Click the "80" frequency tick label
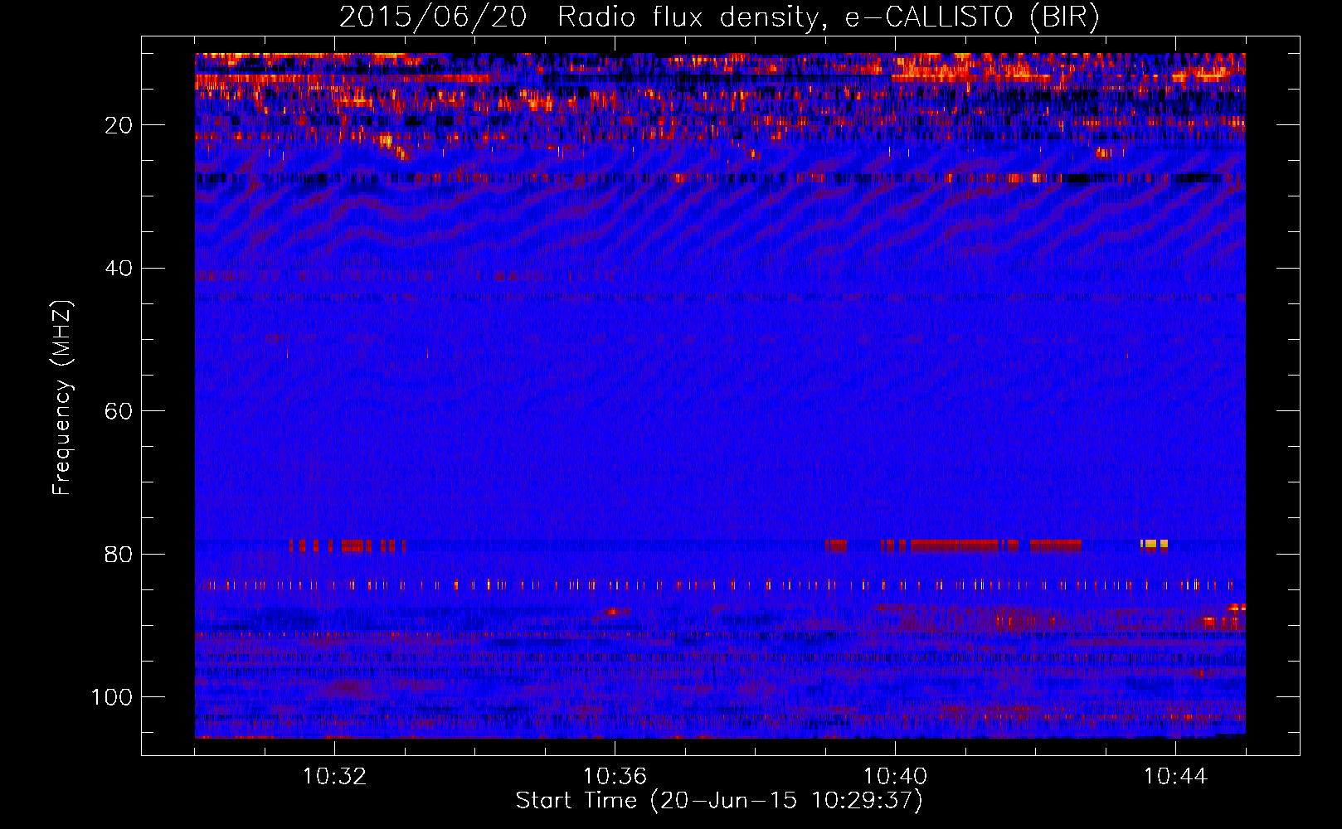 (119, 554)
